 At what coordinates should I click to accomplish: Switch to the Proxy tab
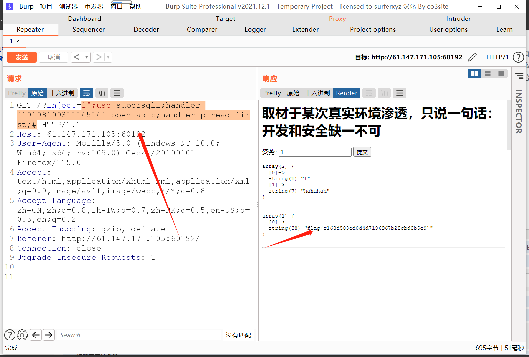337,19
